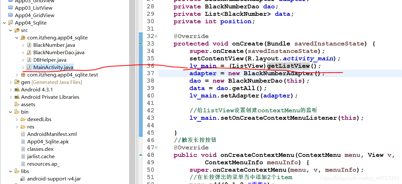Expand the dexedLibs folder

17,119
